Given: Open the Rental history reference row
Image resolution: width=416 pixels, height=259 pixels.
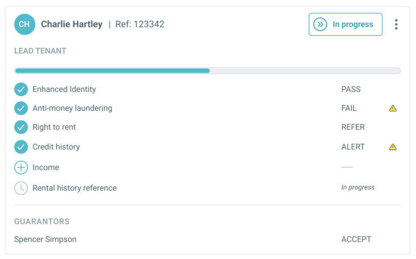Looking at the screenshot, I should tap(207, 188).
